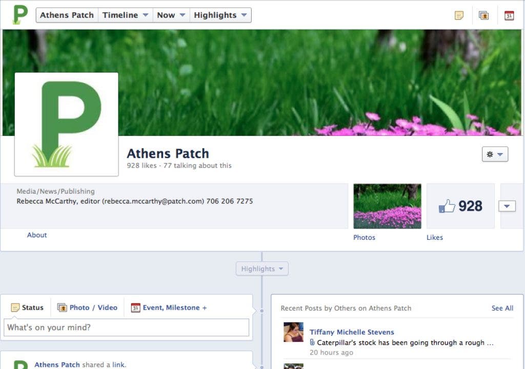Click the word link in shared post
The image size is (525, 369).
[118, 365]
